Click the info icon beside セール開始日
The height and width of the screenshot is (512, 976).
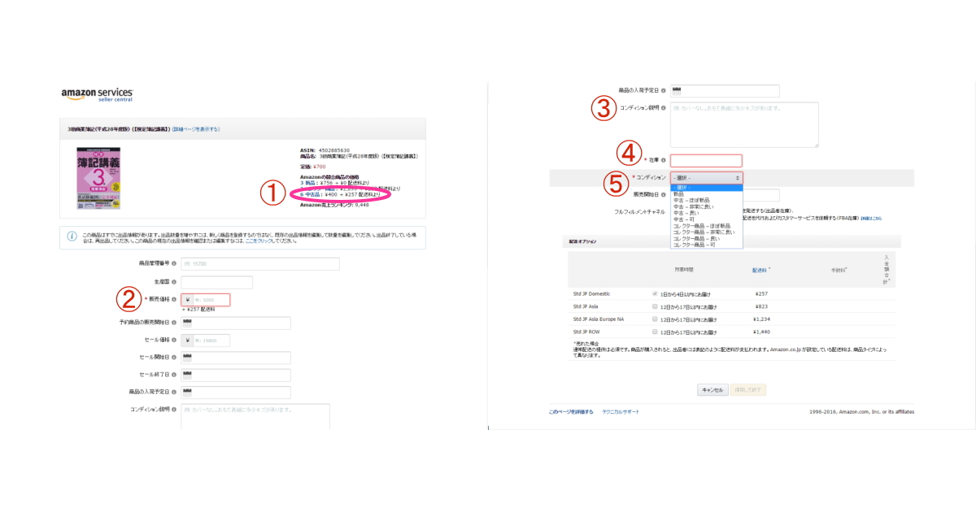tap(174, 358)
